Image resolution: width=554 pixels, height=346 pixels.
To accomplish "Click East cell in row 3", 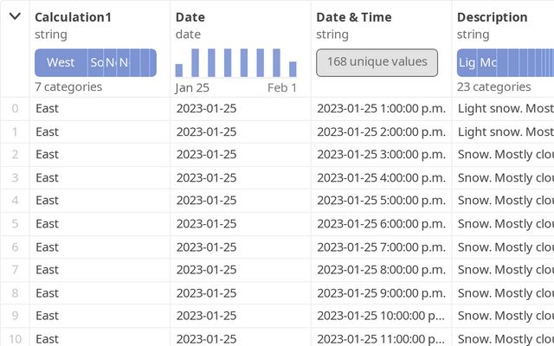I will 100,178.
